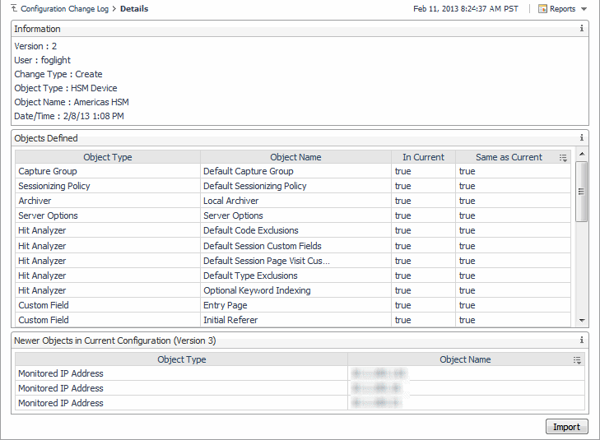The image size is (600, 440).
Task: Click the breadcrumb up-level icon
Action: 14,8
